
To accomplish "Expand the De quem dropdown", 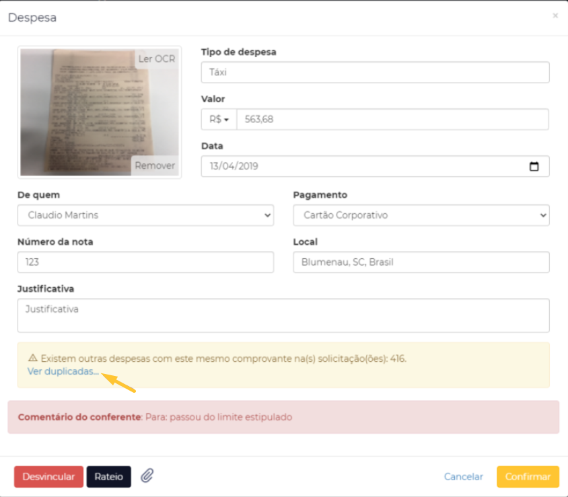I will point(145,215).
